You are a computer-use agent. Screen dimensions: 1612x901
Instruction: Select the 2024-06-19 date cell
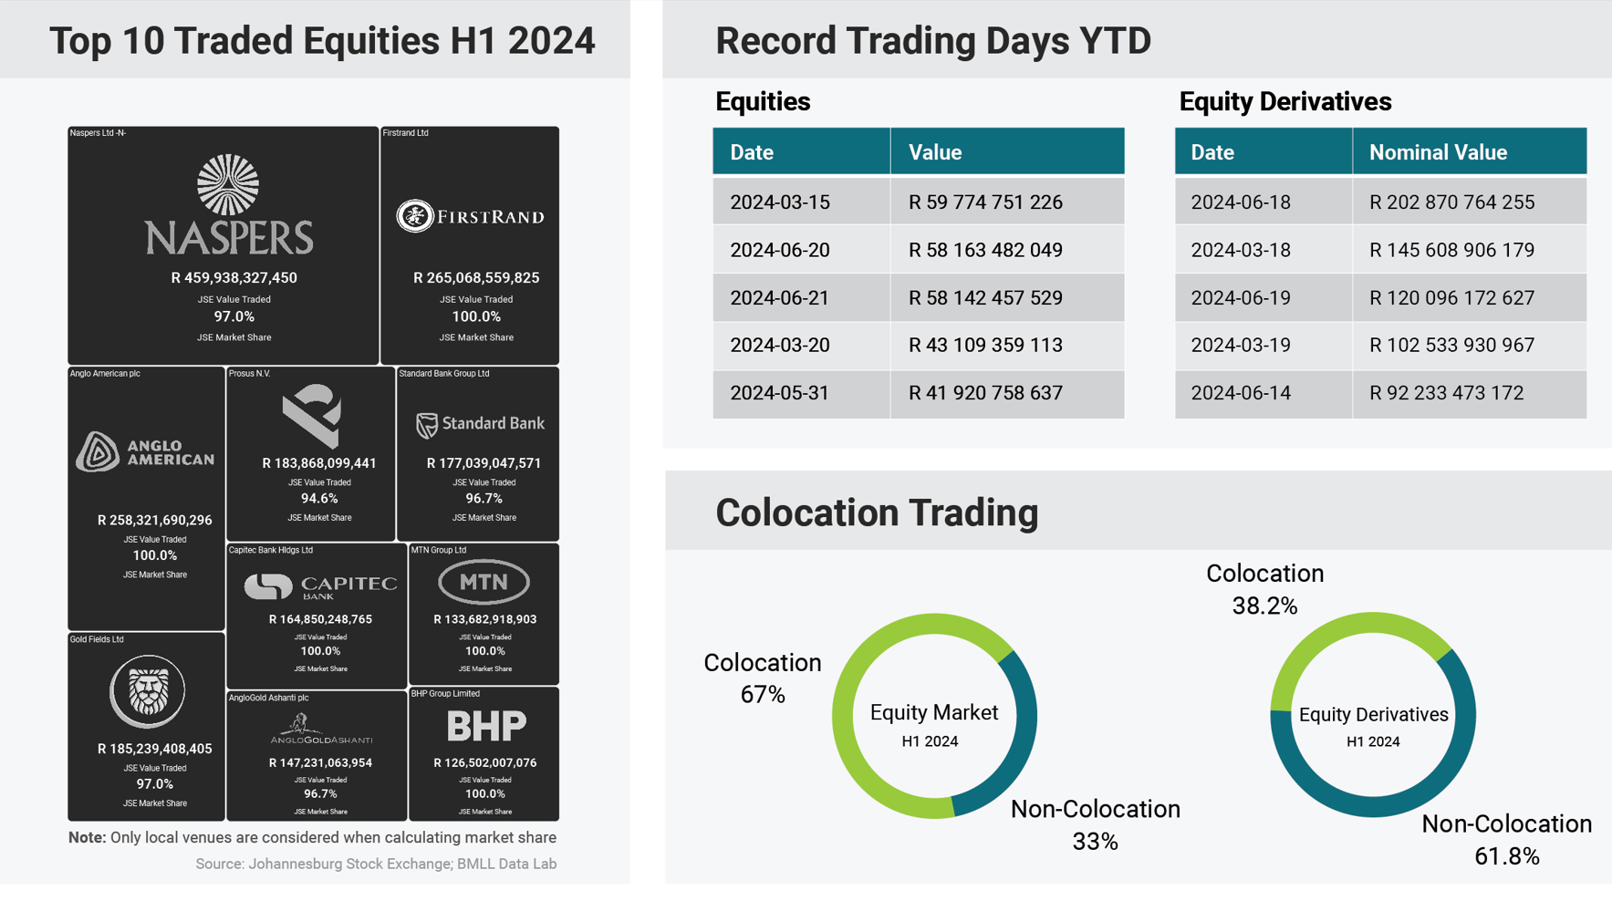click(x=1264, y=297)
